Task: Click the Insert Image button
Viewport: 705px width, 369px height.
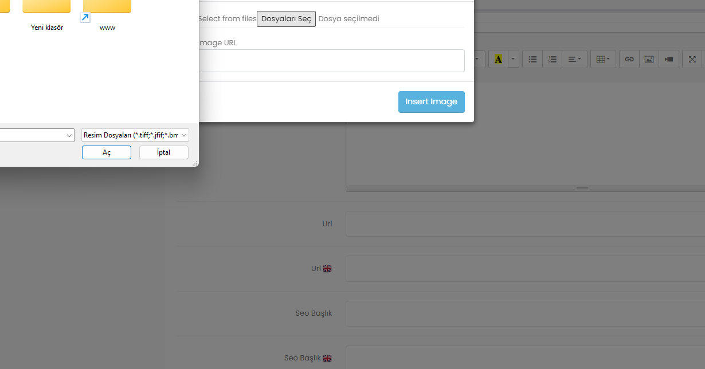Action: (x=431, y=102)
